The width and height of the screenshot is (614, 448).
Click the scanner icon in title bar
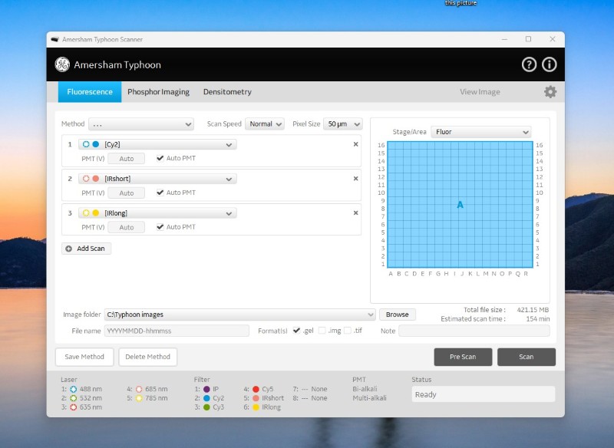pyautogui.click(x=54, y=40)
